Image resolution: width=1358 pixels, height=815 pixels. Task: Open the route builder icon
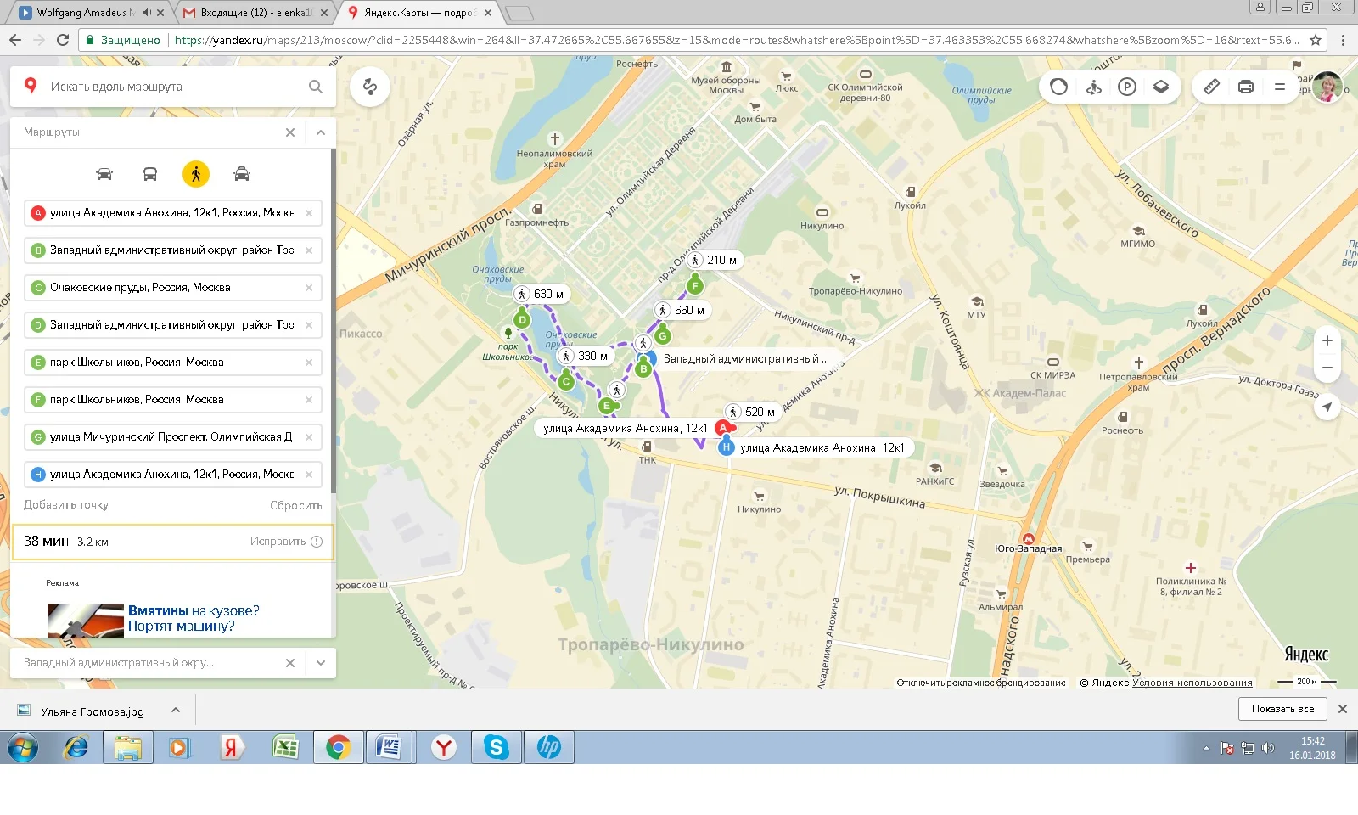click(x=370, y=87)
